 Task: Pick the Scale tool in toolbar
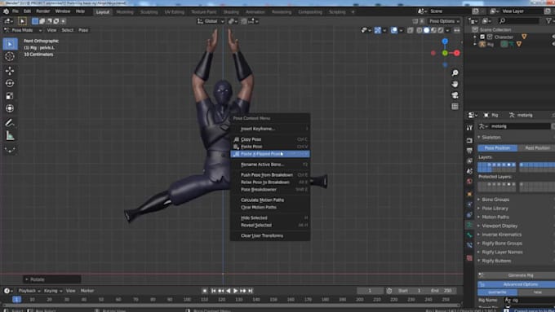tap(10, 96)
